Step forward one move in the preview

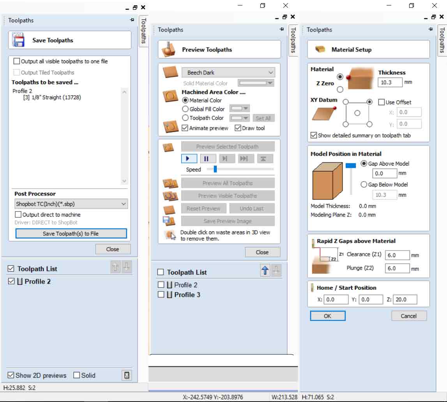tap(227, 159)
